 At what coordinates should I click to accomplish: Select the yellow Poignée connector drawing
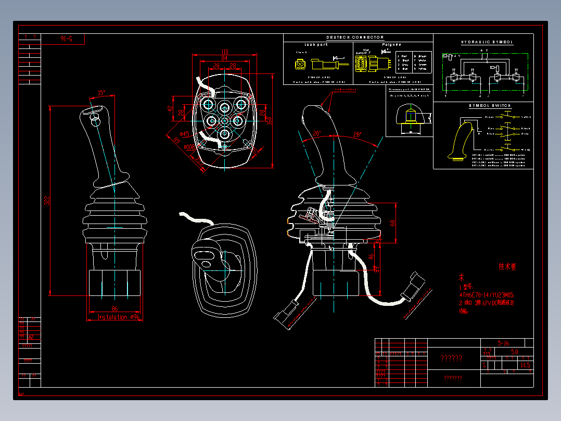[x=374, y=64]
